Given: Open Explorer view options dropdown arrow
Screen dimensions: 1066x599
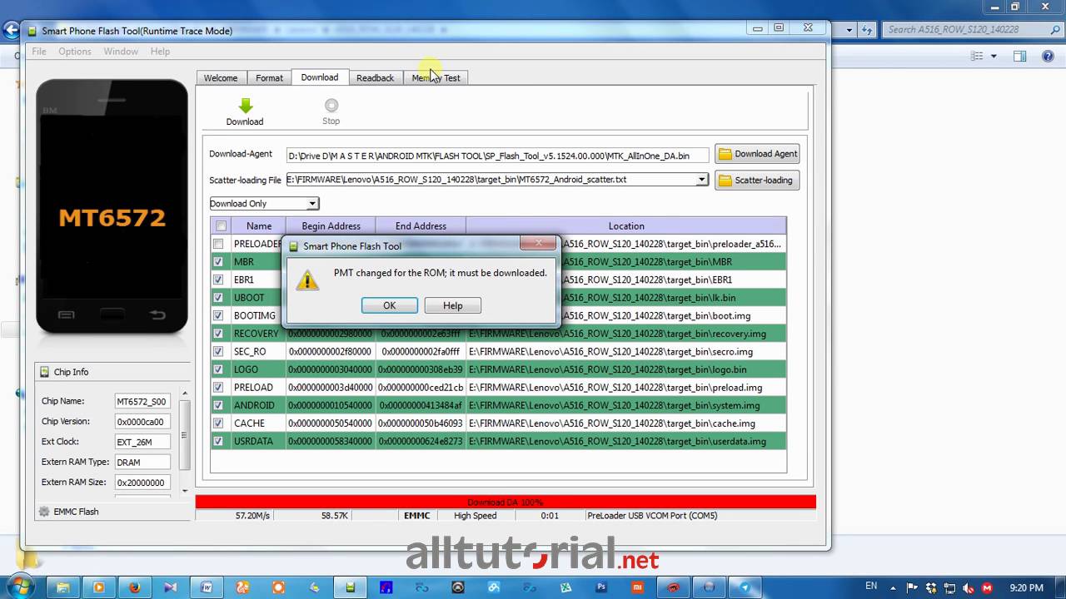Looking at the screenshot, I should (x=994, y=57).
